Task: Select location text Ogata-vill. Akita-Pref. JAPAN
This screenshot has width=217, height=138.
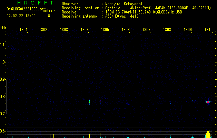Action: point(135,8)
